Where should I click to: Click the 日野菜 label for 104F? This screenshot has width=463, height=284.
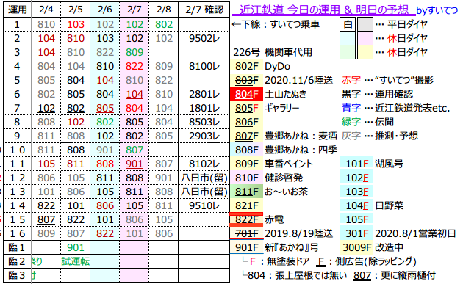390,206
